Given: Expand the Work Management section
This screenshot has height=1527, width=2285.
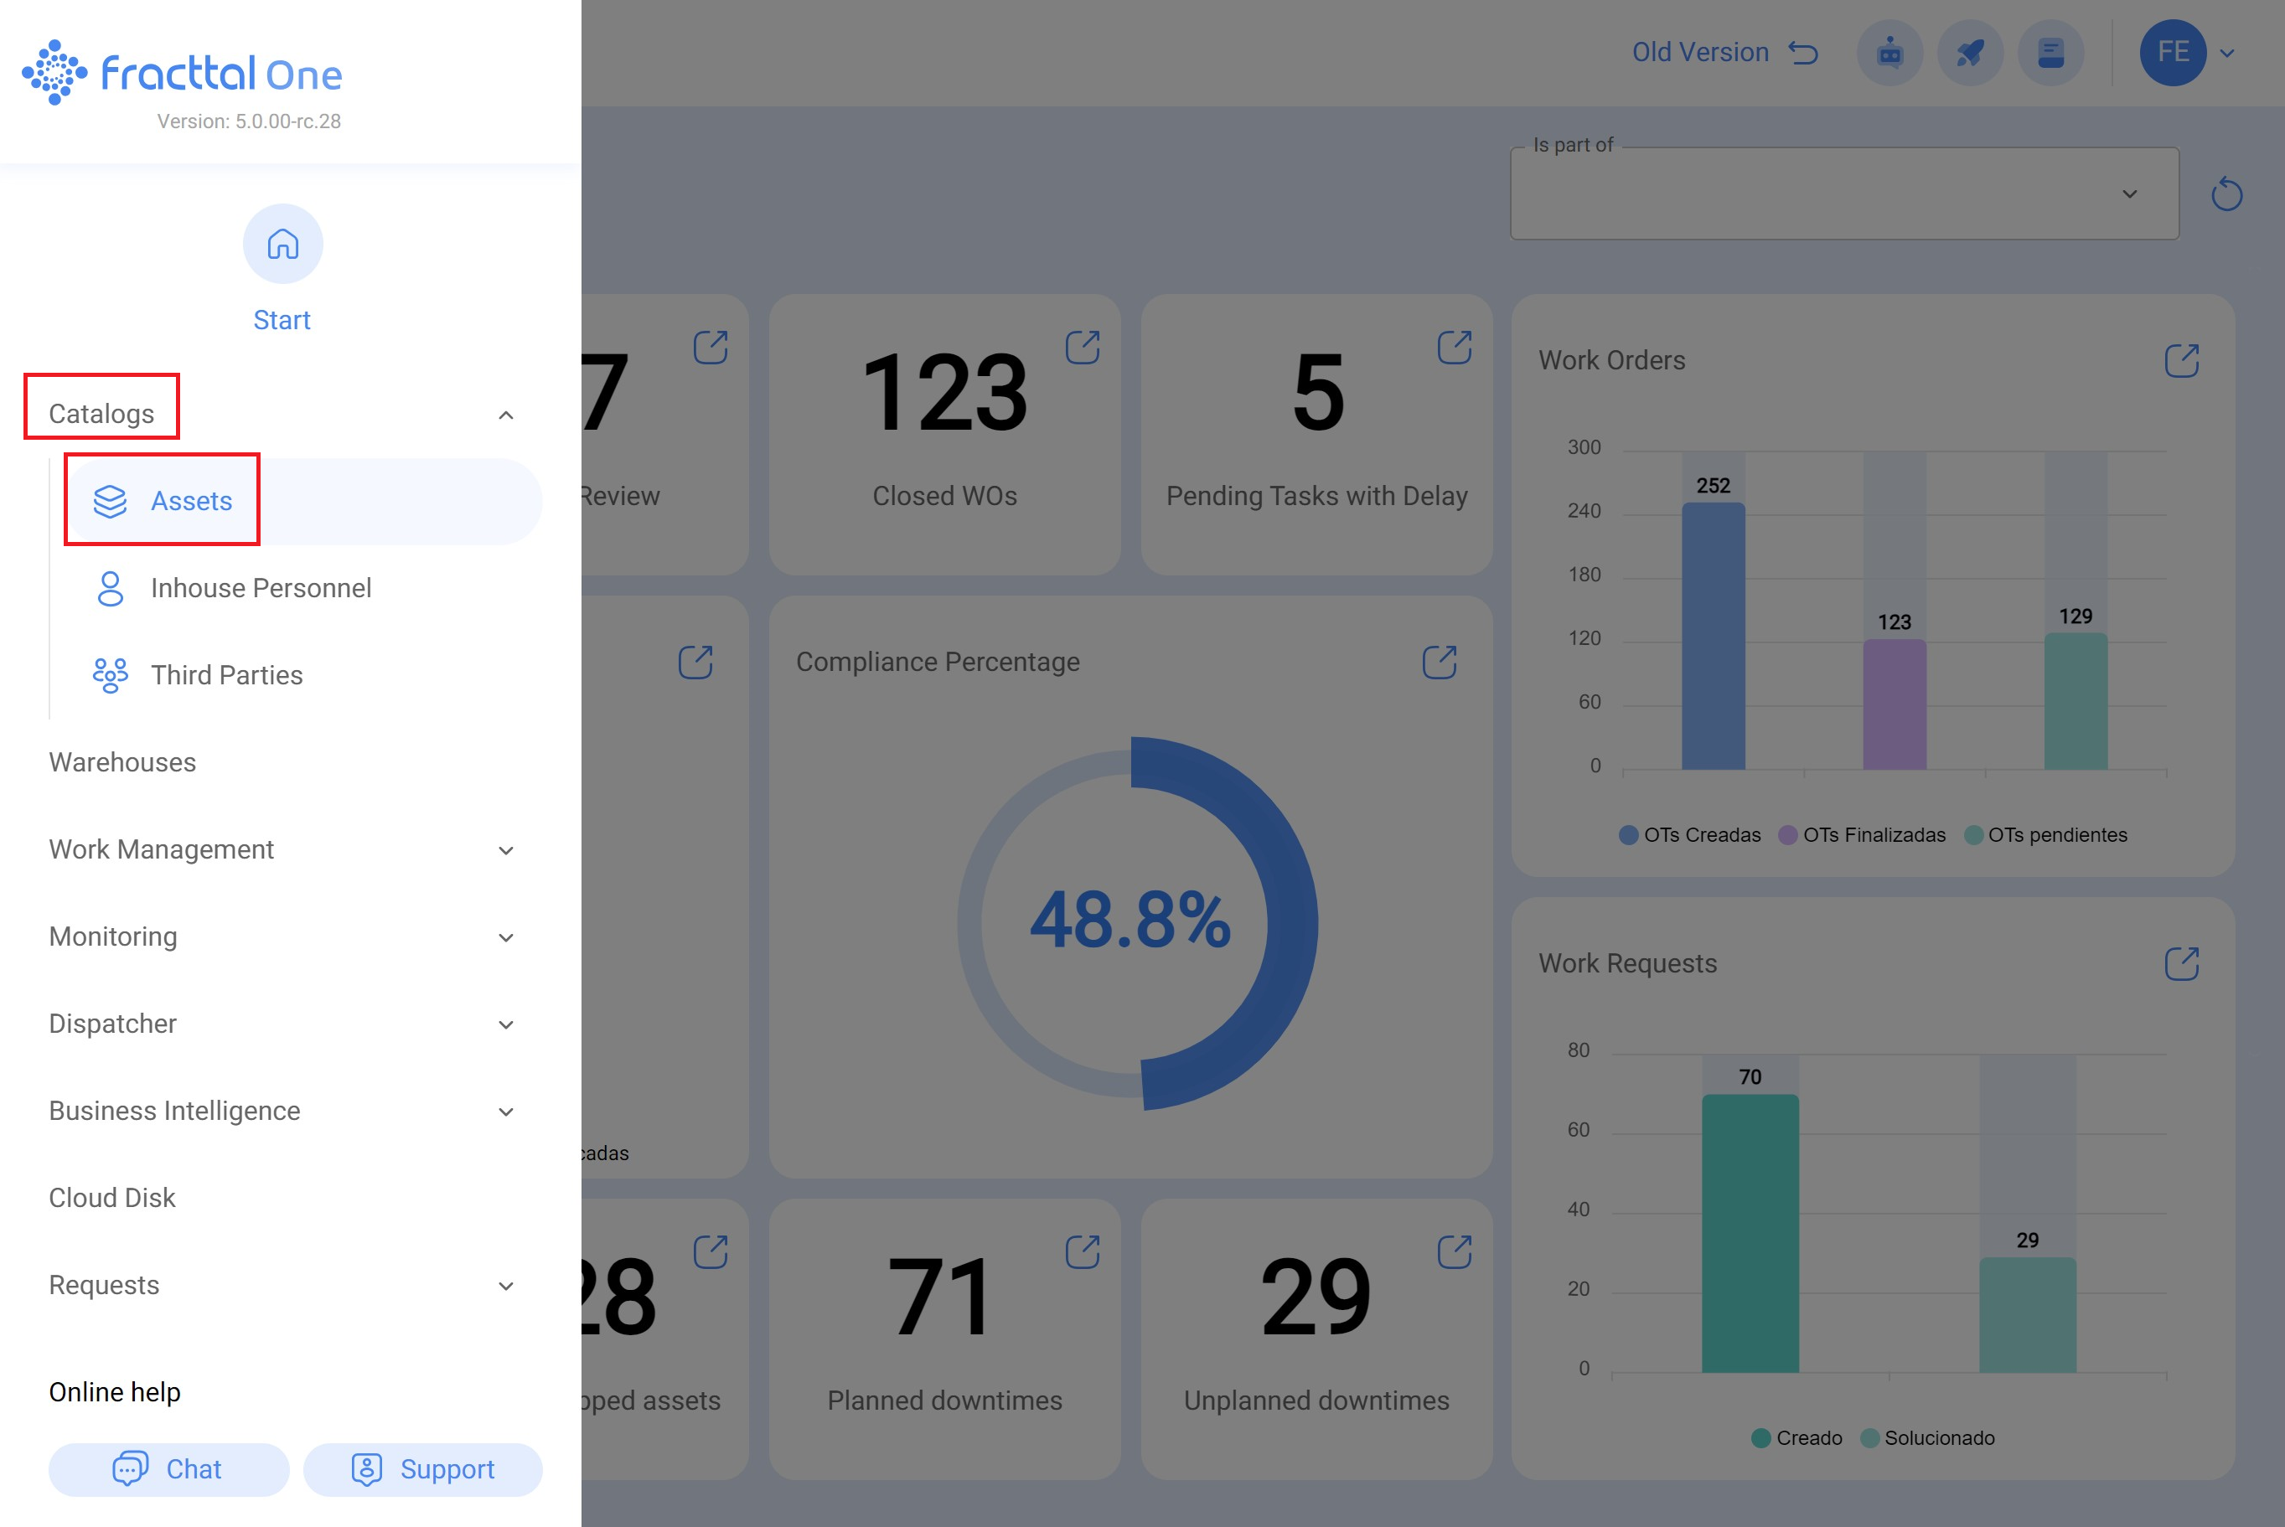Looking at the screenshot, I should click(x=282, y=849).
